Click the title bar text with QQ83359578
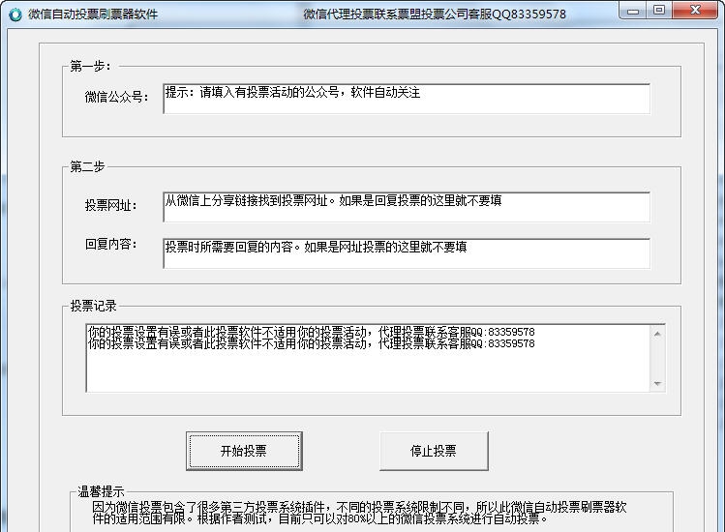725x532 pixels. click(x=435, y=15)
